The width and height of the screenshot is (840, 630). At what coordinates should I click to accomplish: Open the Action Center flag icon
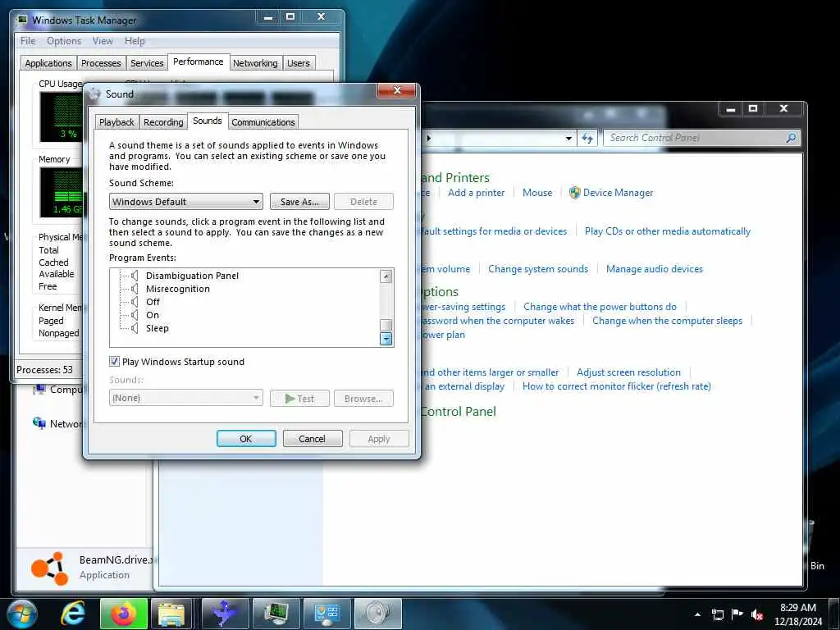737,614
